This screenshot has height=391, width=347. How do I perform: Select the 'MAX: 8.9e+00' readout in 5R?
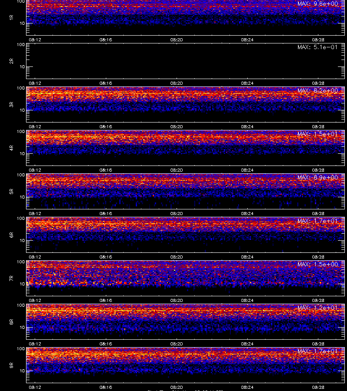(318, 177)
